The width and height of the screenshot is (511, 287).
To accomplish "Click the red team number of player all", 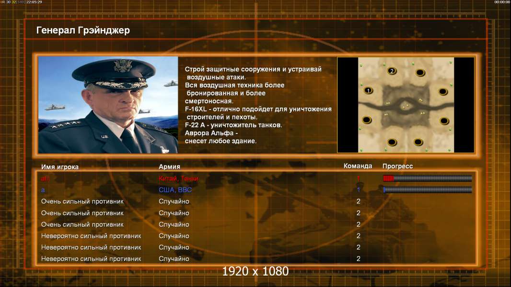I will click(x=359, y=178).
